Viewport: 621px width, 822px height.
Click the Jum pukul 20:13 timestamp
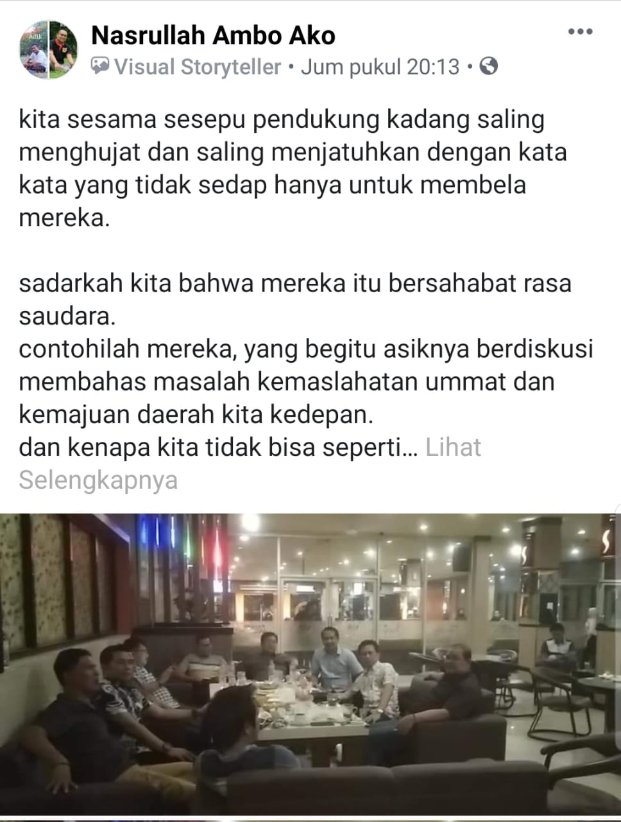[380, 67]
